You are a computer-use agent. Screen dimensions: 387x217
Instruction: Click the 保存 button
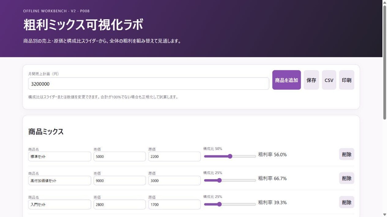pyautogui.click(x=311, y=80)
